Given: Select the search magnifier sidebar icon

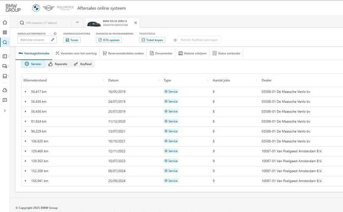Looking at the screenshot, I should (5, 42).
